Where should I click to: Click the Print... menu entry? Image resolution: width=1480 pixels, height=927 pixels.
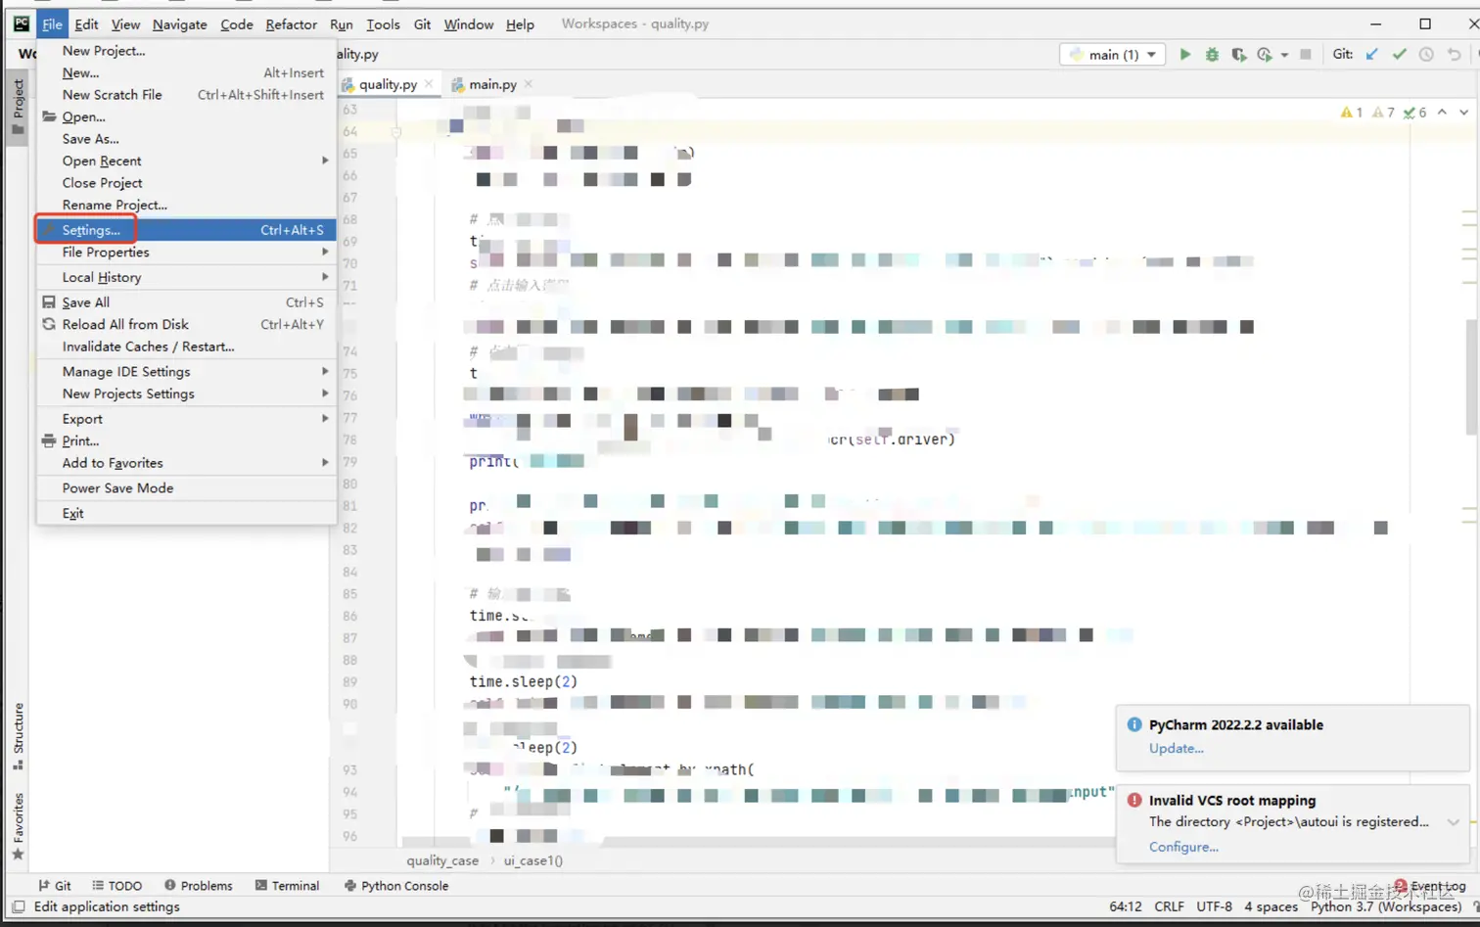pyautogui.click(x=186, y=440)
